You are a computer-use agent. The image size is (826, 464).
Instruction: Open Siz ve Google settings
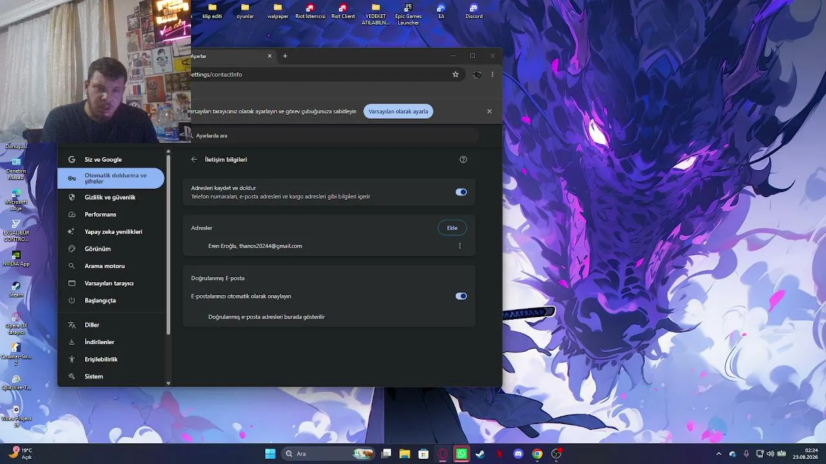(x=111, y=160)
